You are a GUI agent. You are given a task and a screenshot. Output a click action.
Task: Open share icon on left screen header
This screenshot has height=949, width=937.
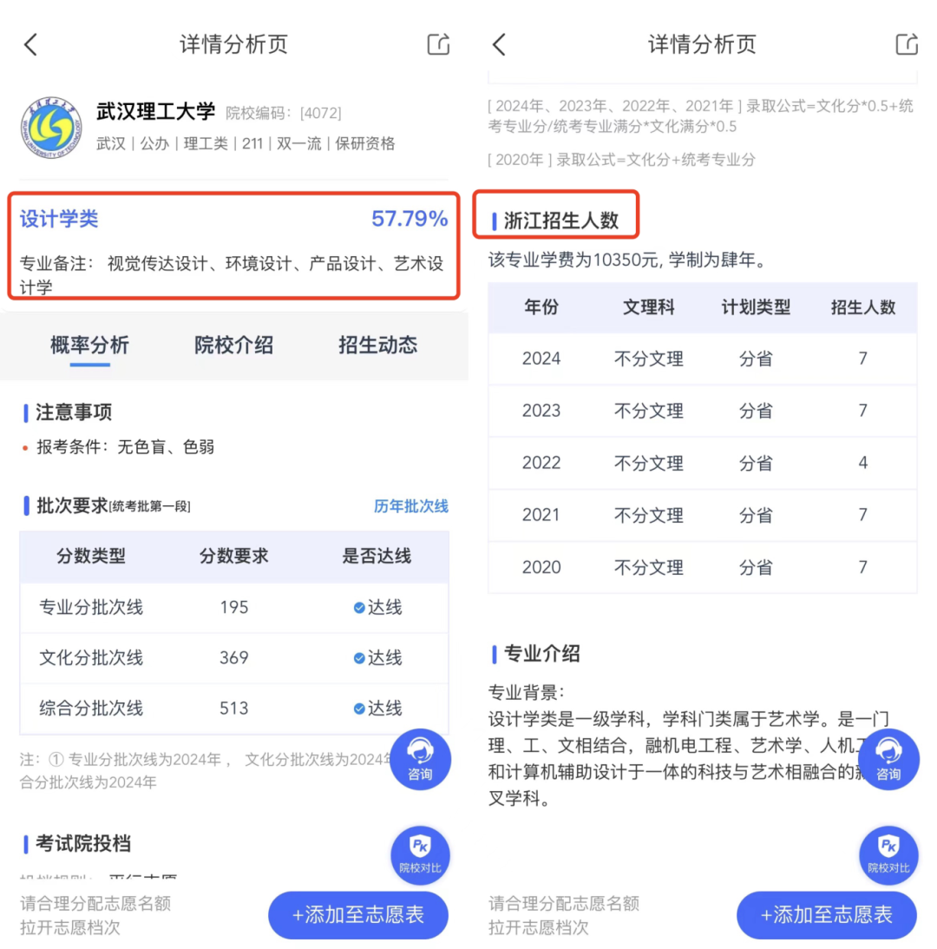438,44
